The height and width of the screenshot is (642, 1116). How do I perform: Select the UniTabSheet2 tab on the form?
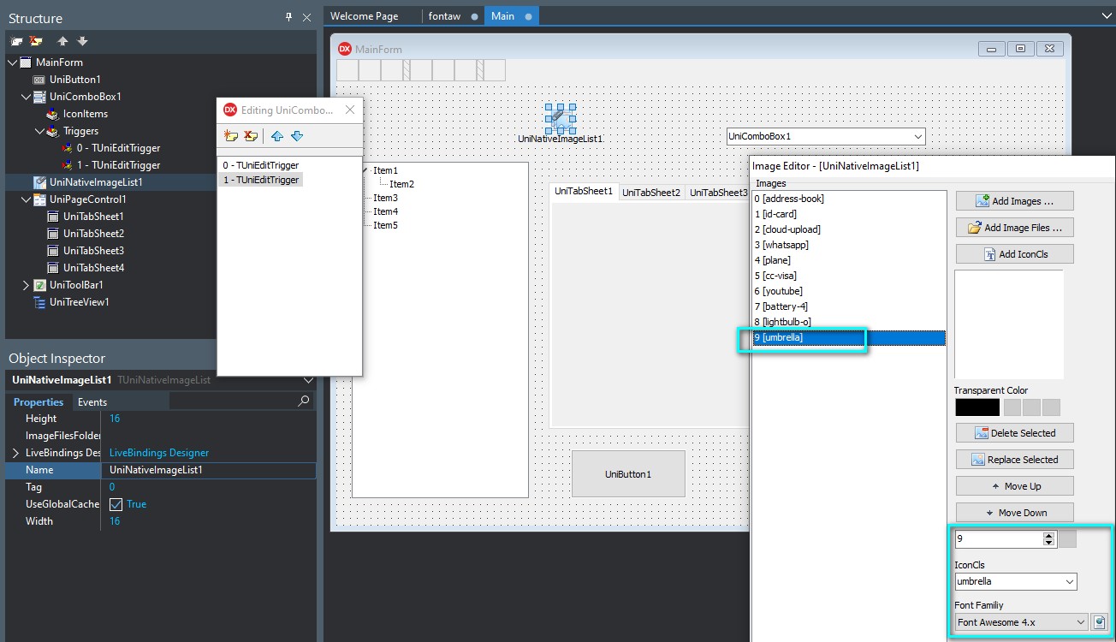651,193
